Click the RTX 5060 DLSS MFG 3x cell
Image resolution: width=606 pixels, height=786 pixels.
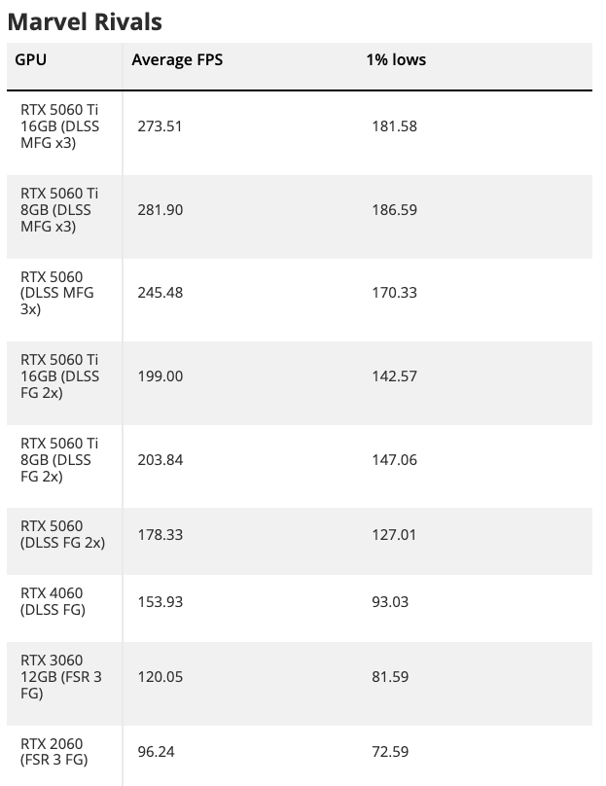(58, 293)
